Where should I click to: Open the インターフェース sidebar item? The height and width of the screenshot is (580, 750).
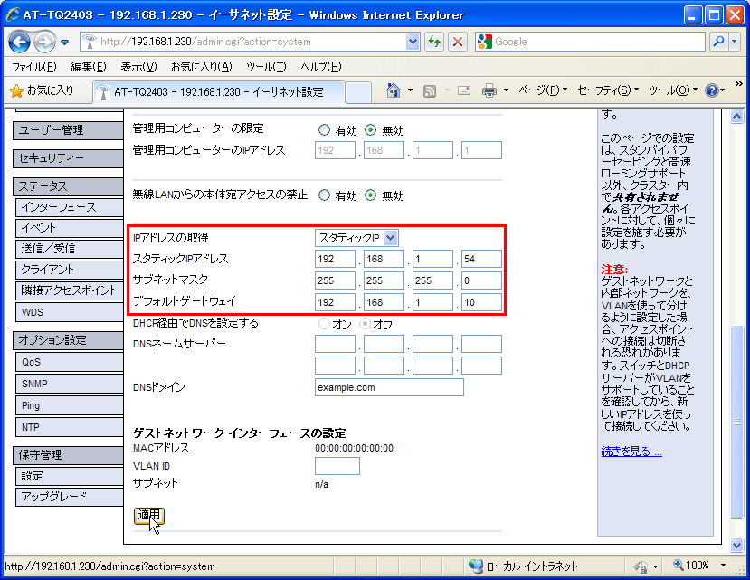pos(70,208)
